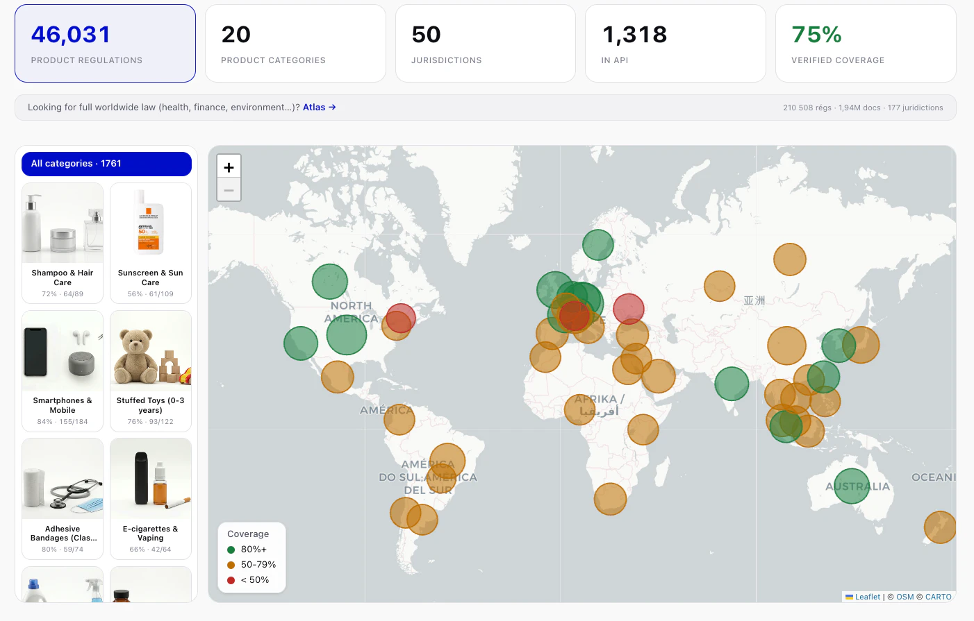
Task: Zoom out on the map with minus button
Action: [x=229, y=190]
